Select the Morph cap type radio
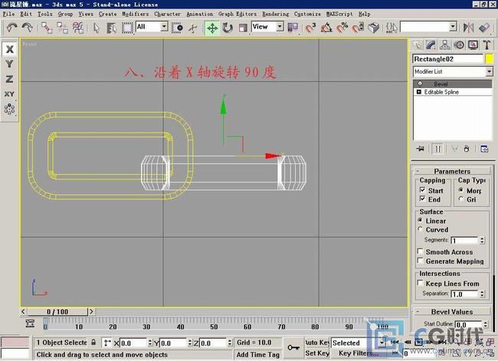The width and height of the screenshot is (498, 361). tap(460, 190)
